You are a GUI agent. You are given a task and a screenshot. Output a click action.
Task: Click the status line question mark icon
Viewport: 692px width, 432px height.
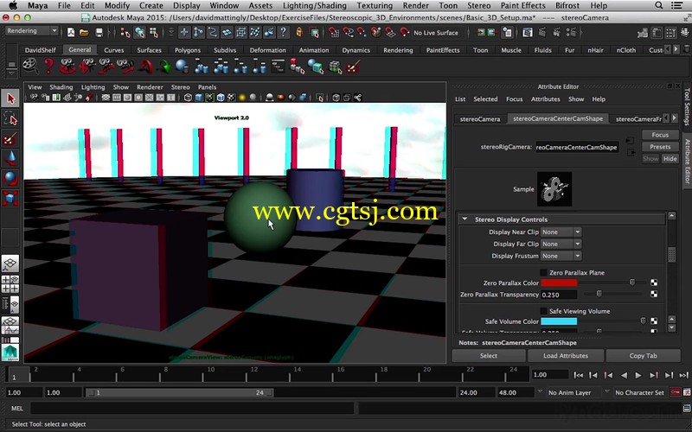(284, 33)
